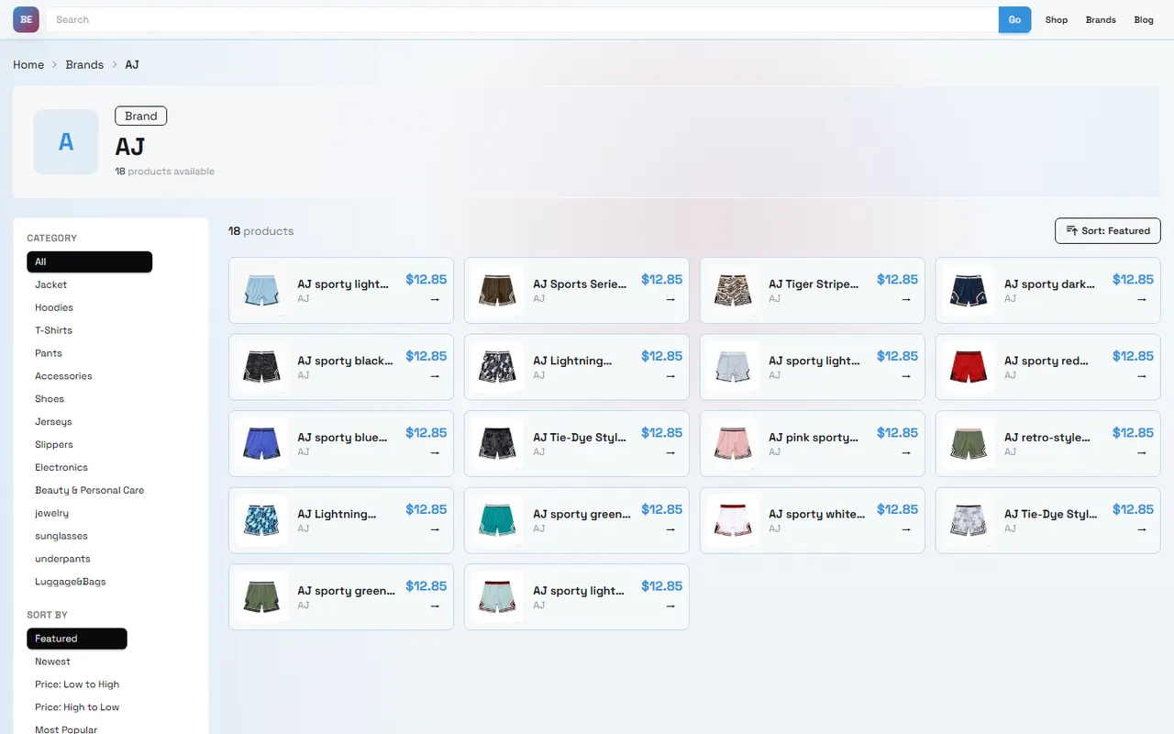Open AJ sporty red shorts thumbnail
1174x734 pixels.
pyautogui.click(x=969, y=367)
